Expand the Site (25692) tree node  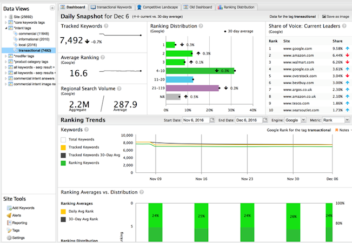pyautogui.click(x=6, y=17)
